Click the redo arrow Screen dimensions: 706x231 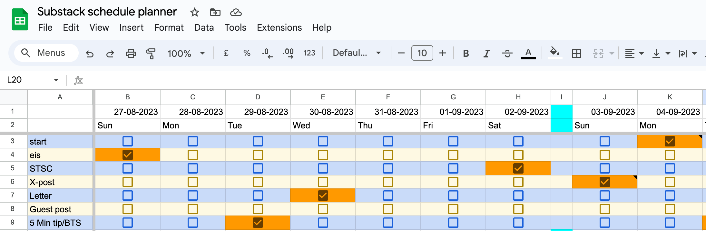(110, 53)
